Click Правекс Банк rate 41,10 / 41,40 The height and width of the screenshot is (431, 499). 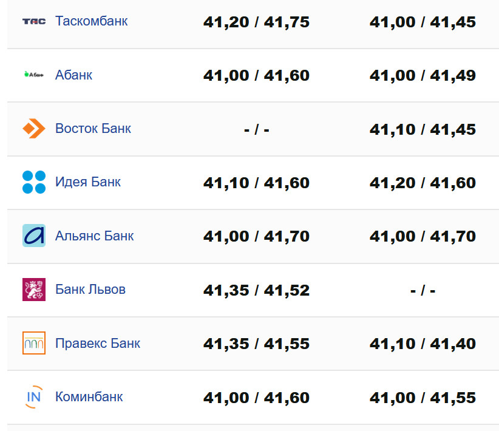[x=423, y=344]
